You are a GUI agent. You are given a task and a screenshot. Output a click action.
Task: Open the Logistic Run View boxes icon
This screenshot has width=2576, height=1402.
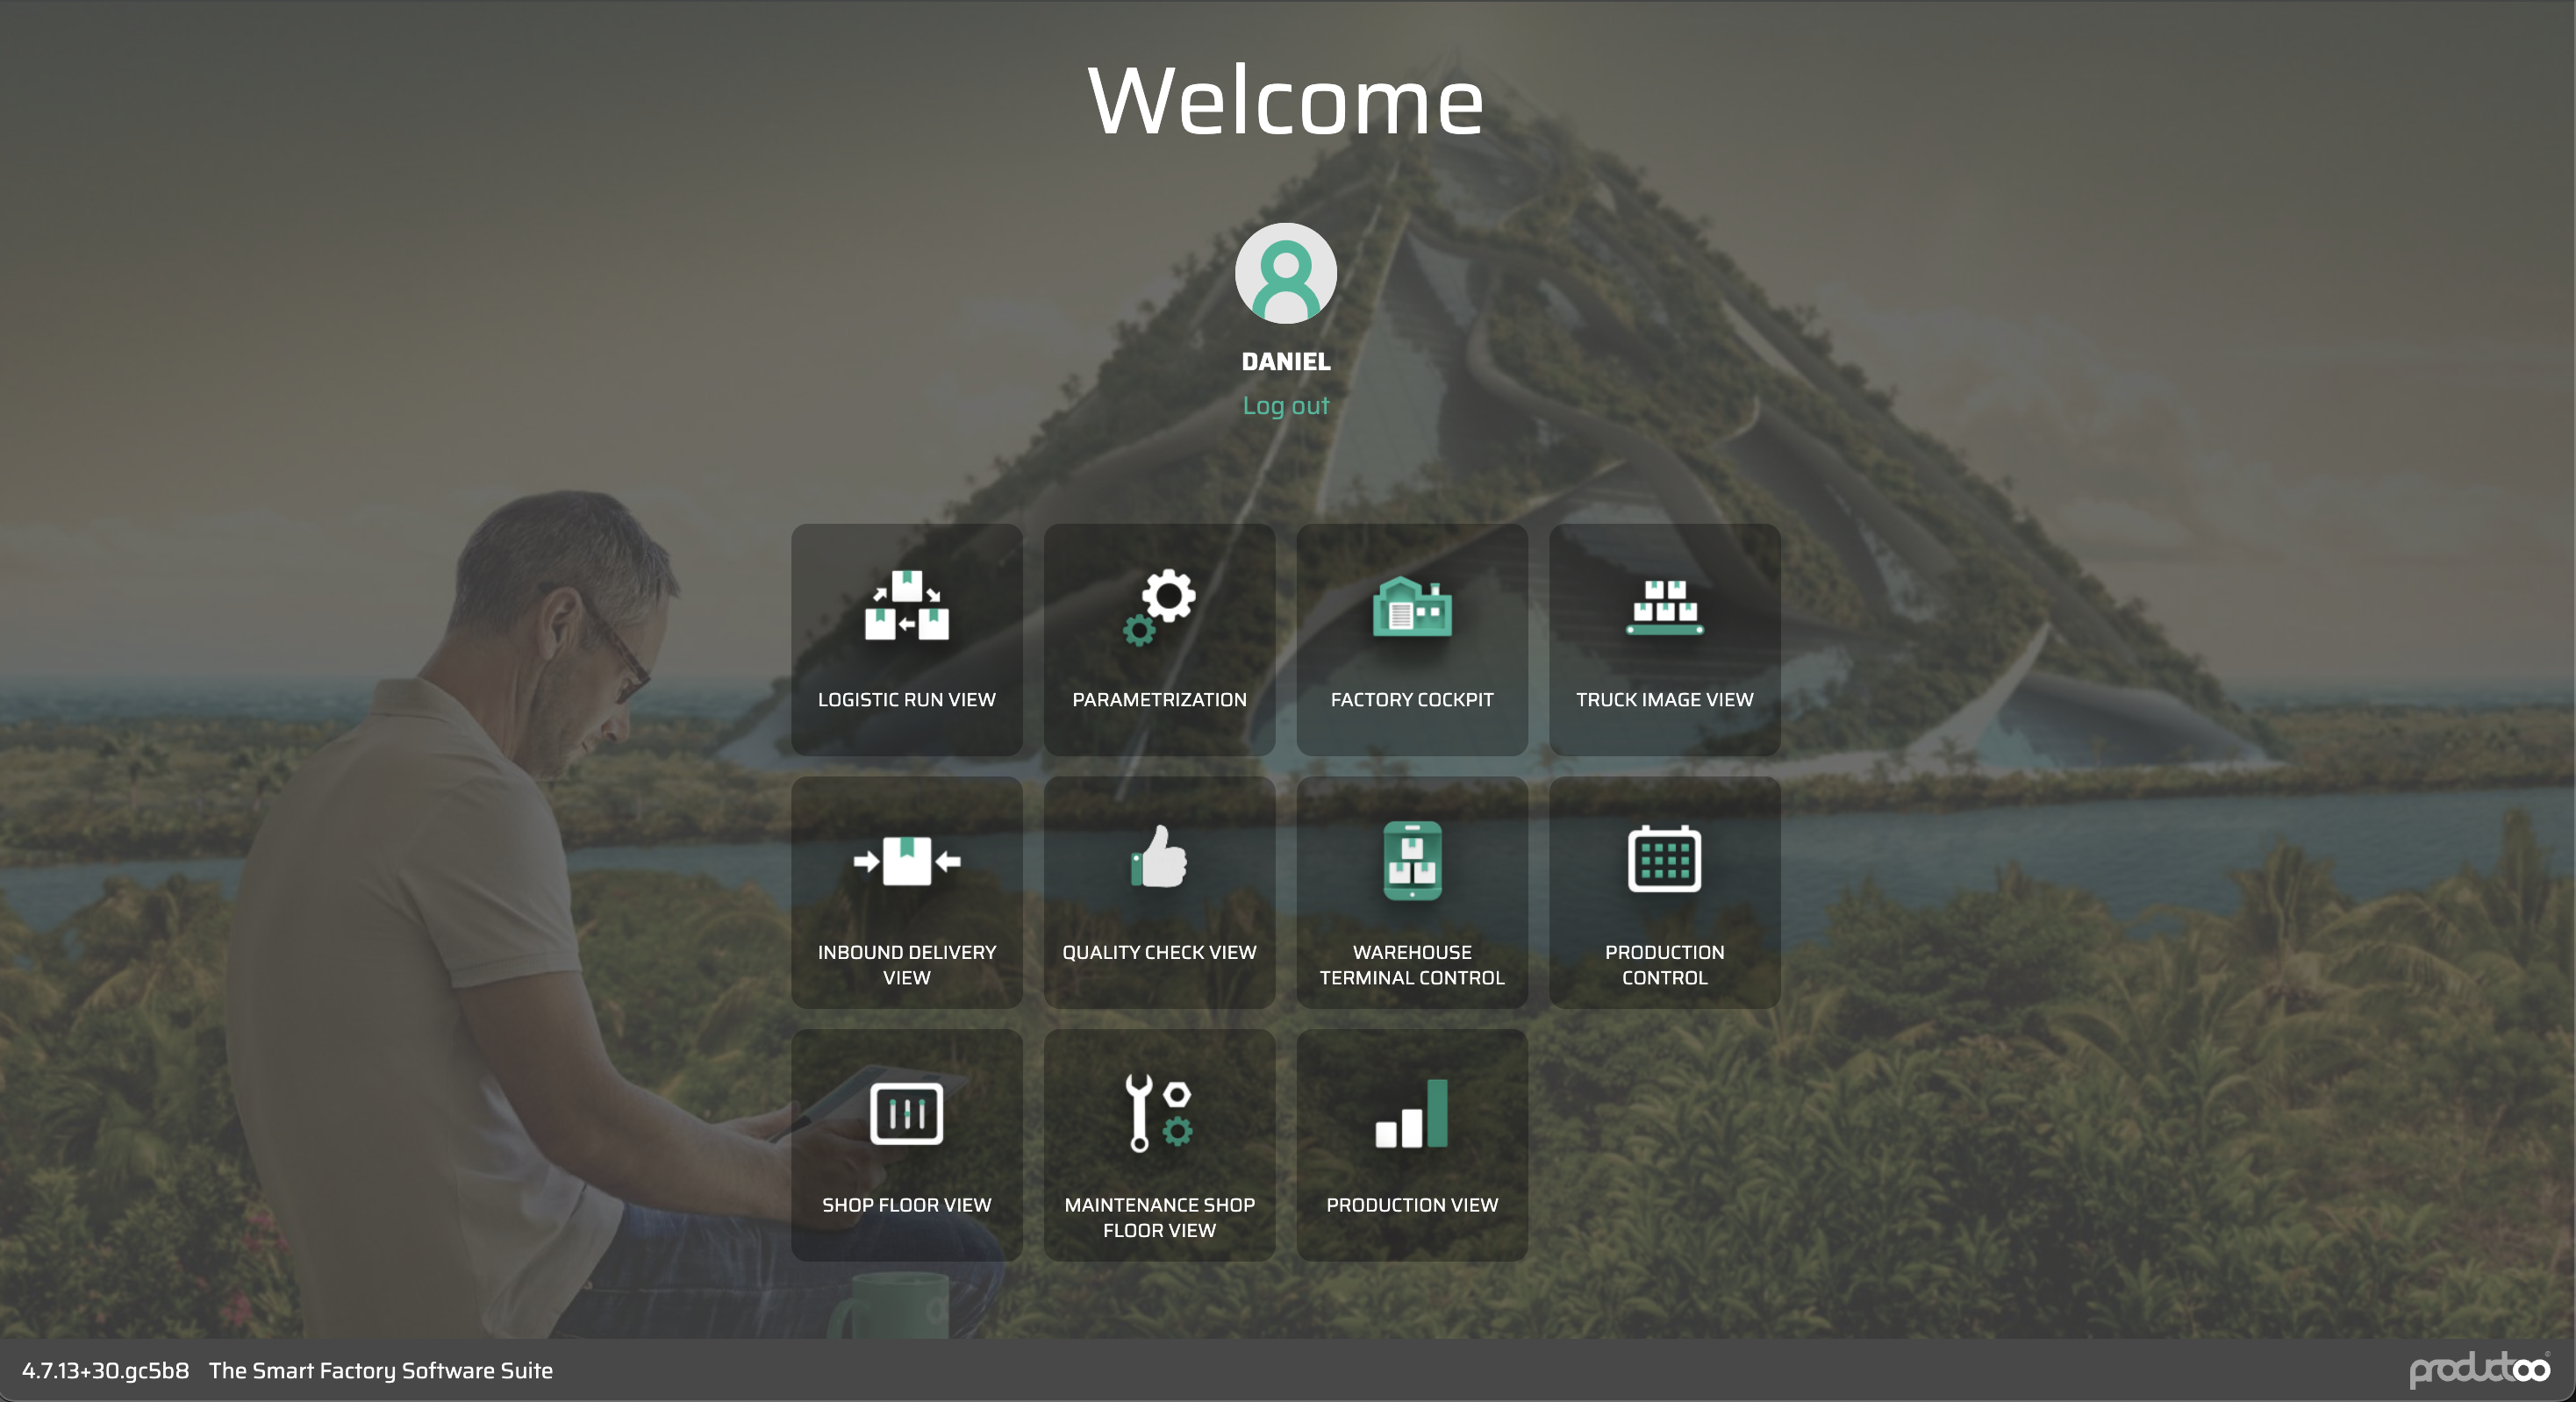(906, 606)
